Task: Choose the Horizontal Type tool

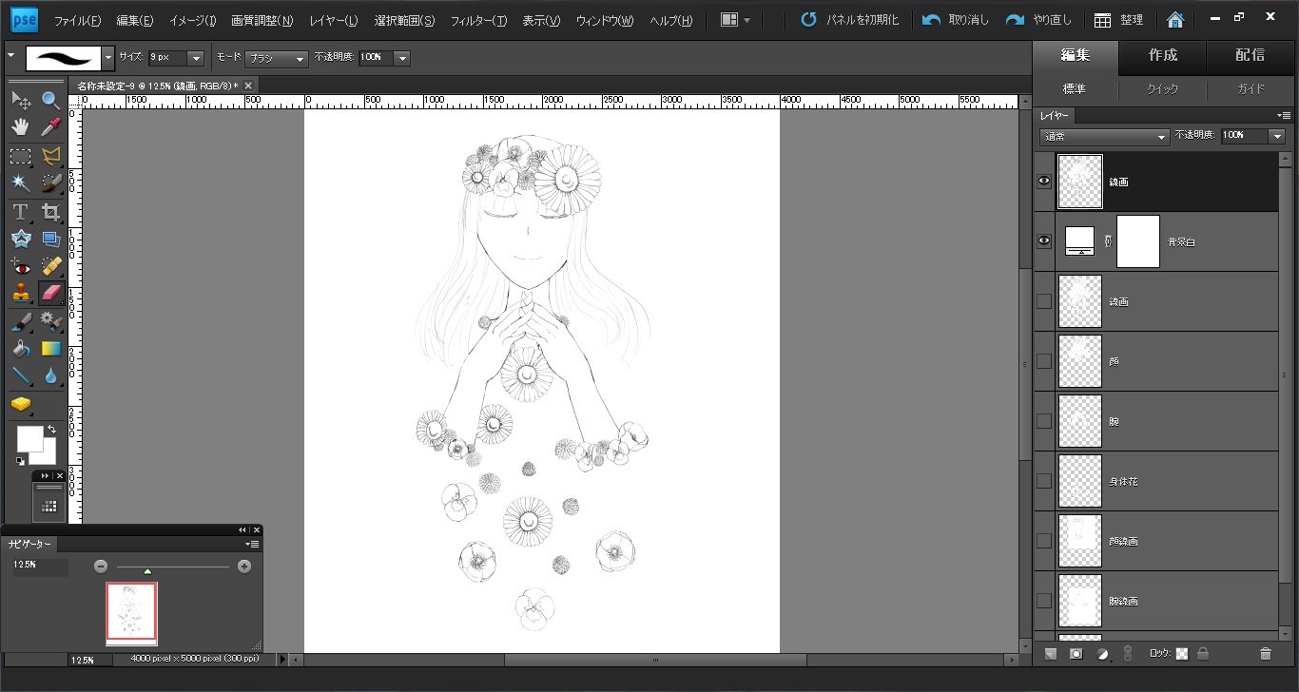Action: tap(20, 212)
